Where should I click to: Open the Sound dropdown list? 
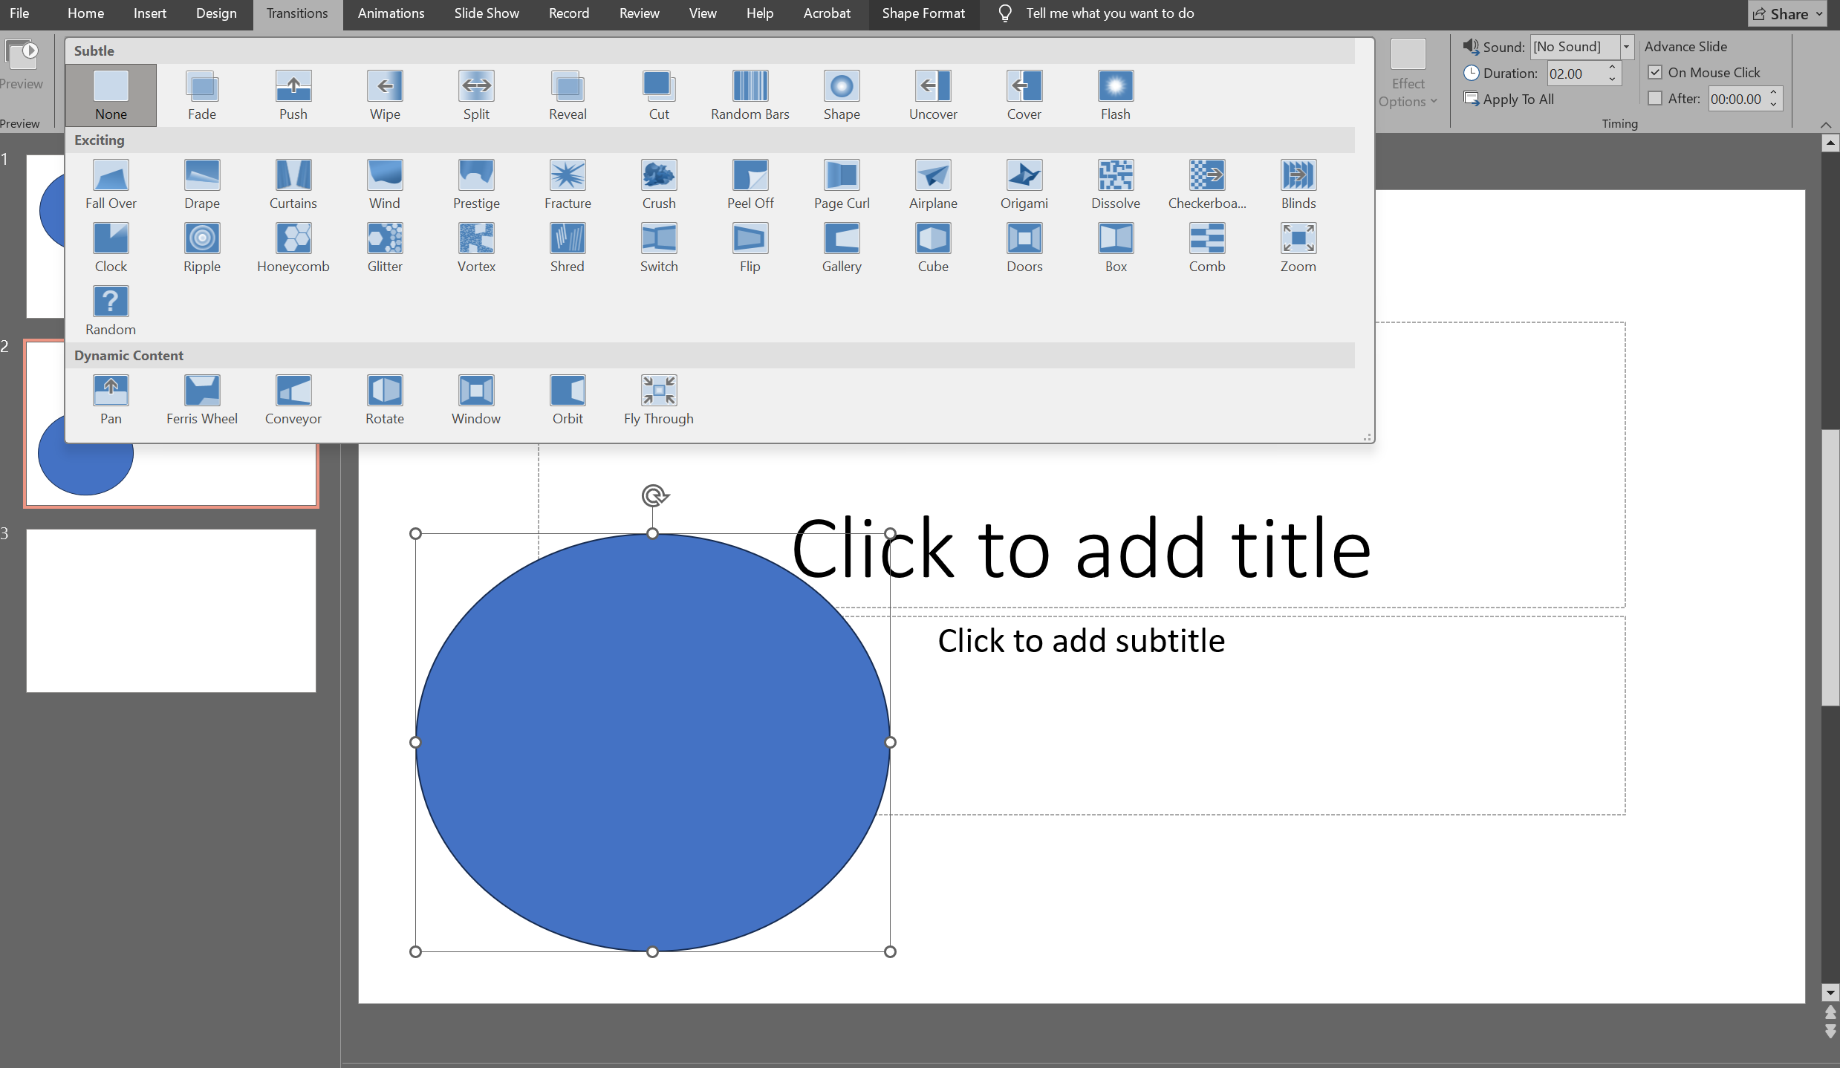click(x=1626, y=47)
